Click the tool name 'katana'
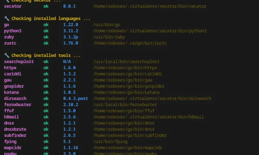The width and height of the screenshot is (259, 155). 11,92
